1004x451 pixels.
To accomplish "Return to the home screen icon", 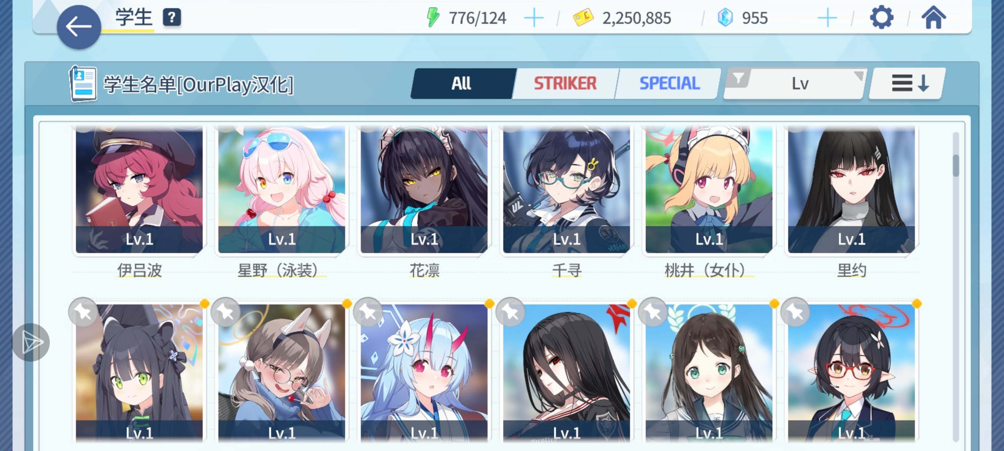I will click(934, 18).
